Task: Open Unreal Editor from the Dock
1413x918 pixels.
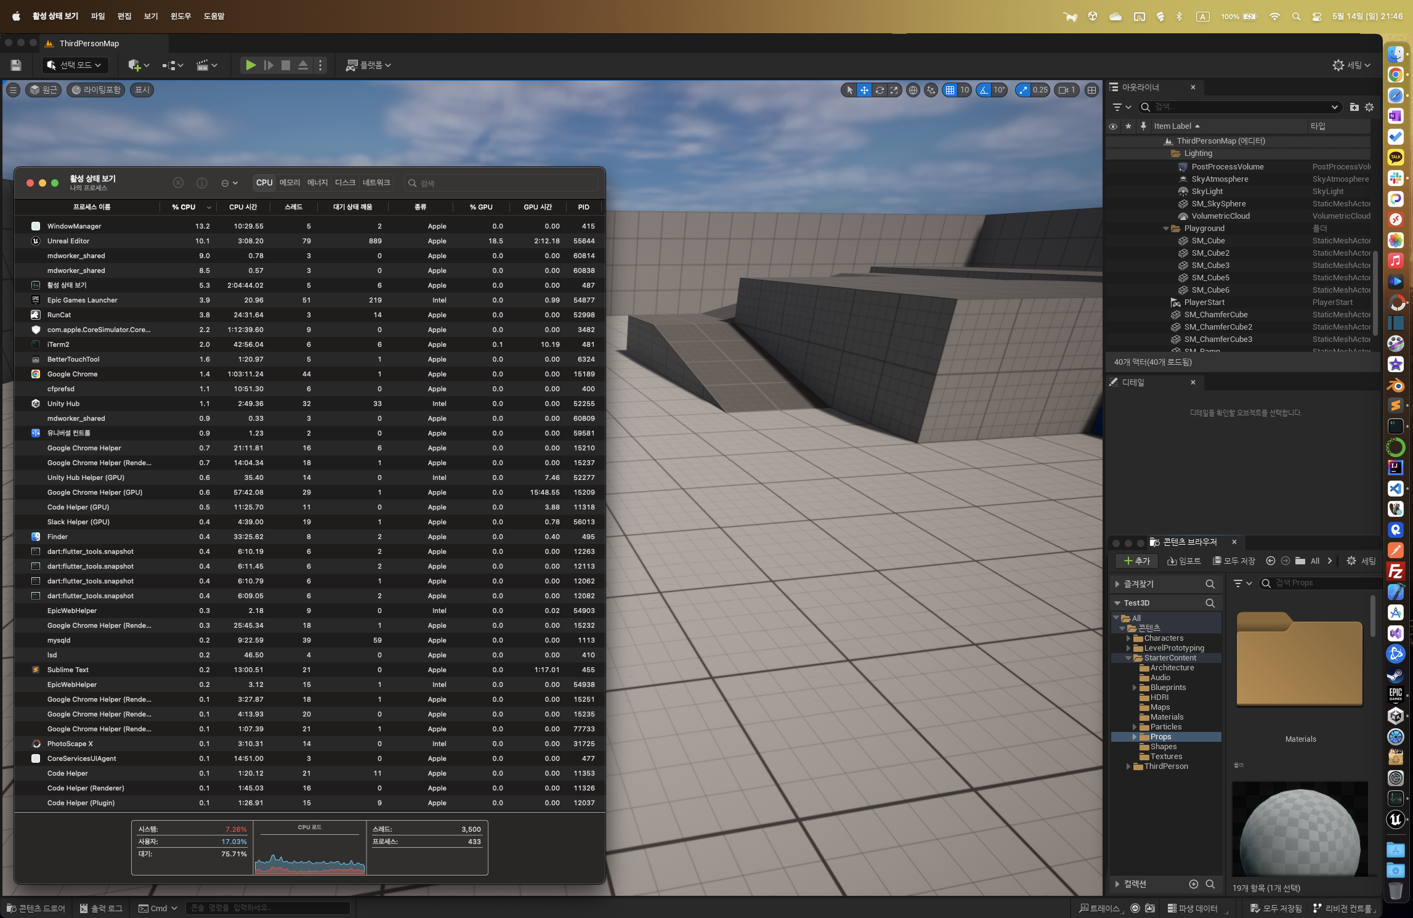Action: [x=1395, y=819]
